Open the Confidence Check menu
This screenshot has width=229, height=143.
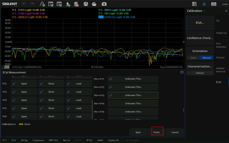click(x=200, y=38)
